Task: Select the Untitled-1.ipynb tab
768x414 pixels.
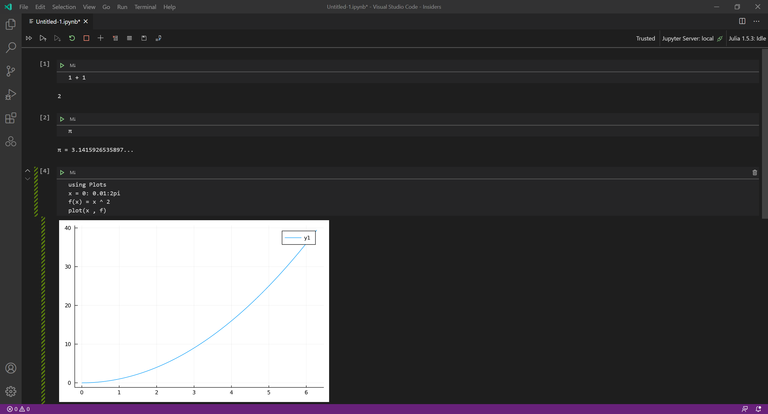Action: pos(58,21)
